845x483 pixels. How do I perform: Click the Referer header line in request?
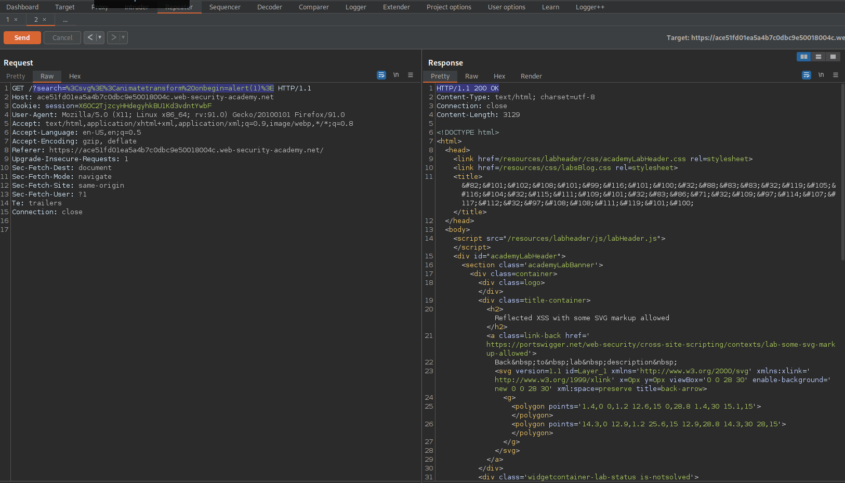pyautogui.click(x=168, y=150)
